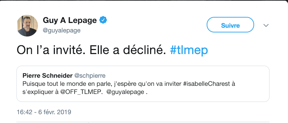Open the @OFF_TLMEP mention
The image size is (288, 123).
81,92
